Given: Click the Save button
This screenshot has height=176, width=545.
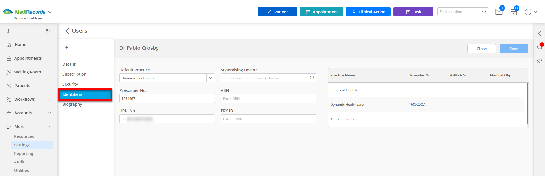Looking at the screenshot, I should coord(514,49).
